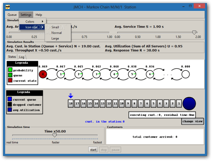This screenshot has width=212, height=161.
Task: Click Markov state node 6
Action: [150, 74]
